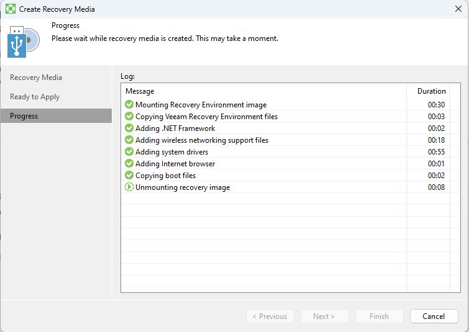Screen dimensions: 469x332
Task: Close the Create Recovery Media window
Action: pyautogui.click(x=458, y=9)
